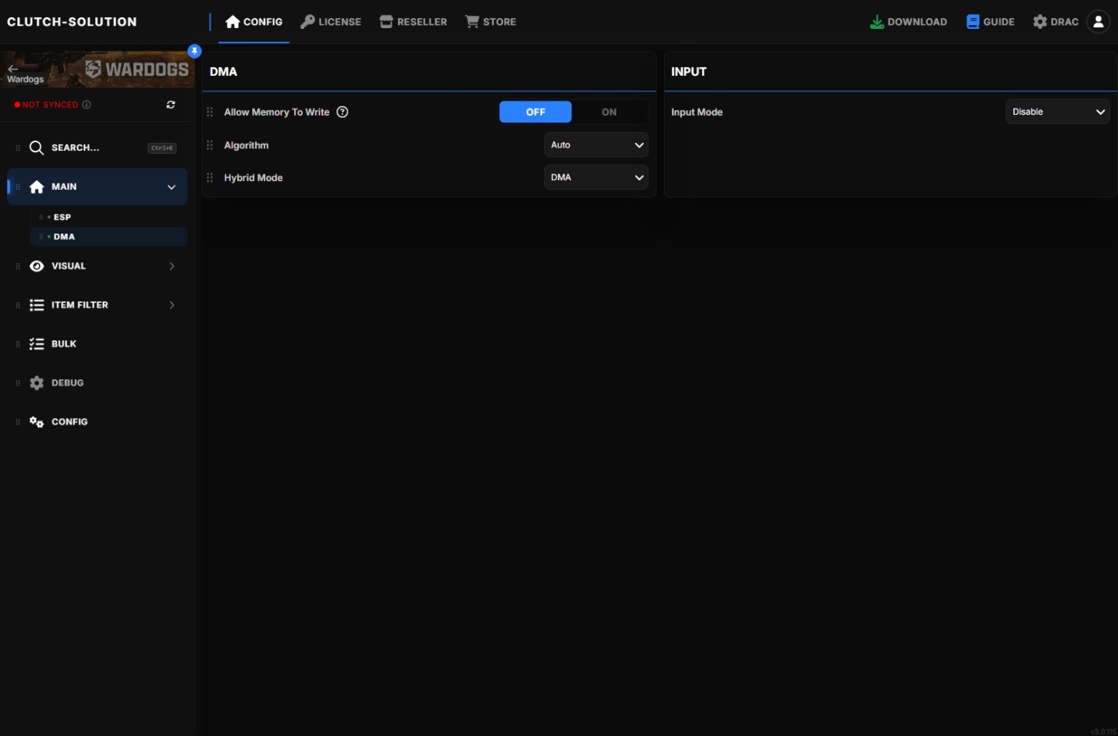Expand the ITEM FILTER section
Viewport: 1118px width, 736px height.
point(97,305)
